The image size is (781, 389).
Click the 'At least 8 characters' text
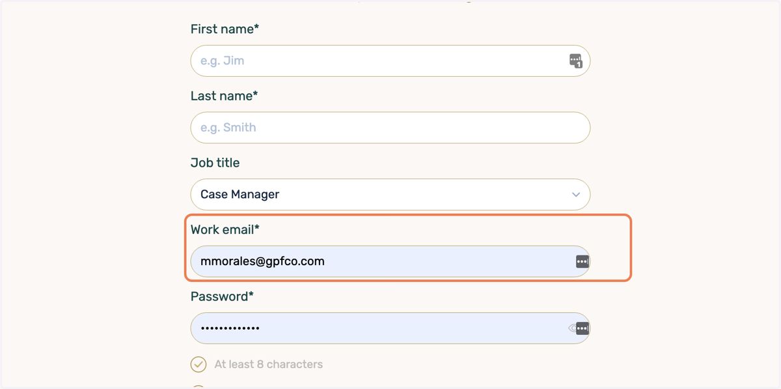click(x=269, y=364)
